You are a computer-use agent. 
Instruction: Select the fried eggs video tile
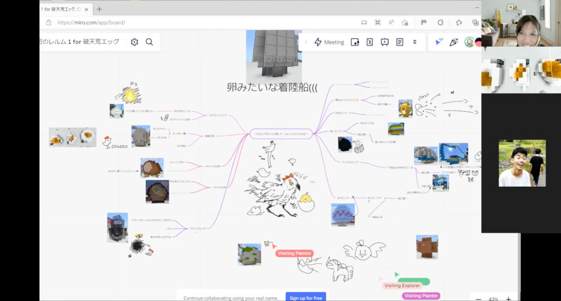pos(521,71)
